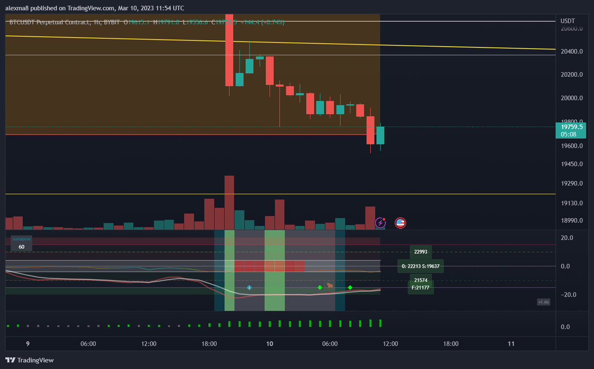Click the Juxtapose indicator label
This screenshot has height=369, width=594.
click(21, 239)
